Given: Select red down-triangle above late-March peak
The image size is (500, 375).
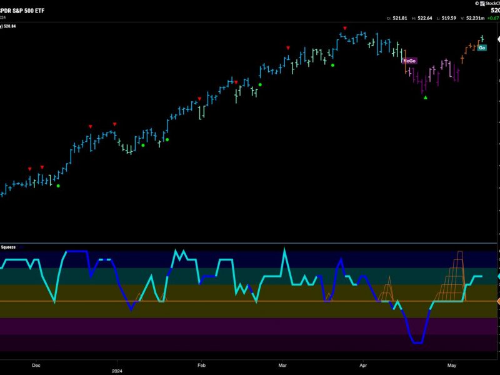Looking at the screenshot, I should tap(345, 28).
